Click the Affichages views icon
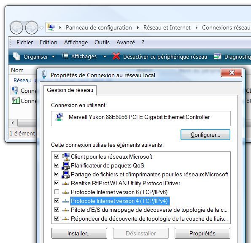This screenshot has height=243, width=251. pos(65,56)
